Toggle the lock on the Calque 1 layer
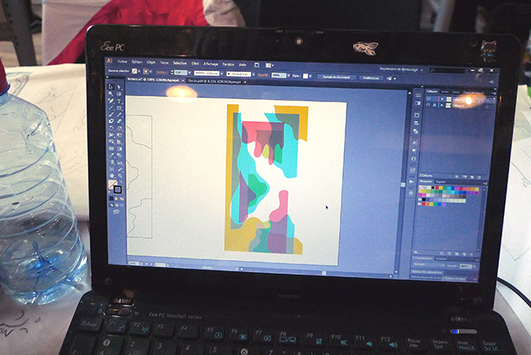Screen dimensions: 531x355 [435, 106]
